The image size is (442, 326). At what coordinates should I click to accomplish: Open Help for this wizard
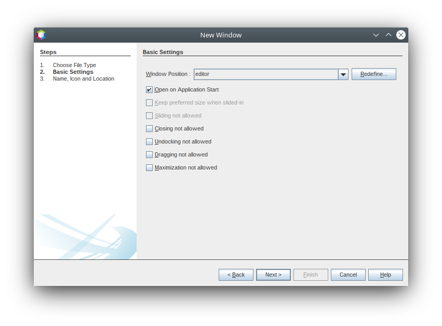point(385,275)
